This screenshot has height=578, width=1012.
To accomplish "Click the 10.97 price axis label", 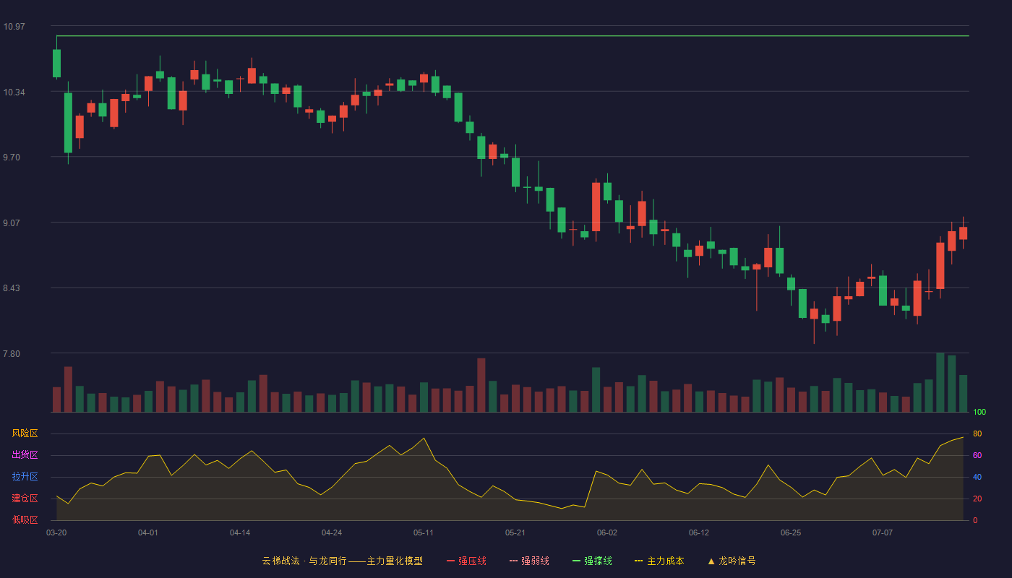I will point(14,27).
